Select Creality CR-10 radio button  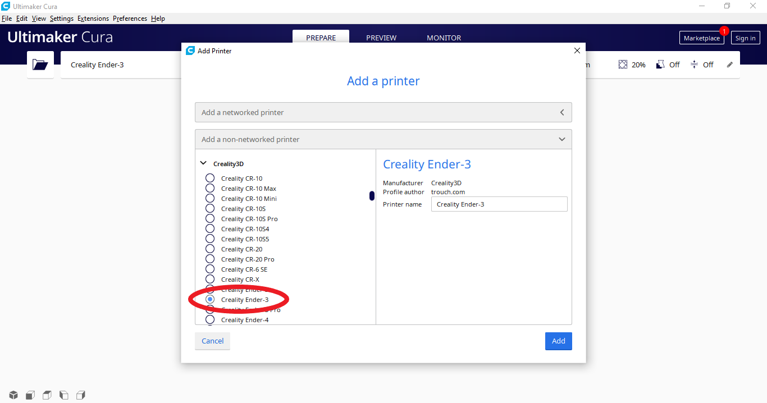point(210,178)
